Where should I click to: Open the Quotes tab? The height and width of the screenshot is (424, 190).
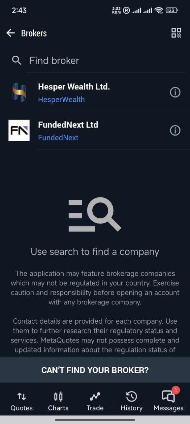click(21, 401)
